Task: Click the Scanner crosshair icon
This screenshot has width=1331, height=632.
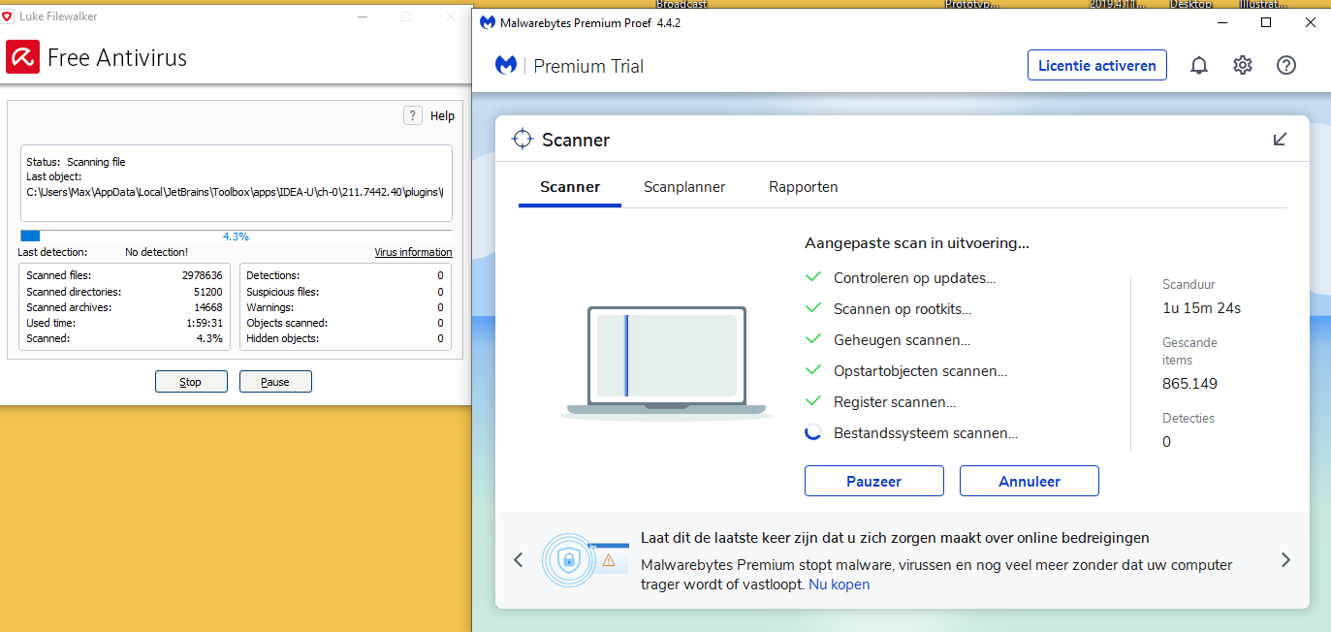Action: coord(523,140)
